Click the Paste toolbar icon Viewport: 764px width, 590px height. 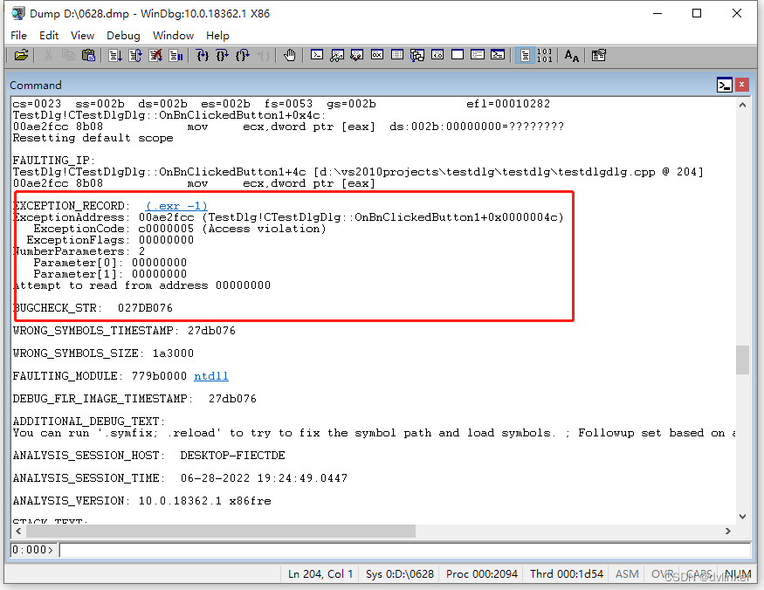(x=89, y=56)
